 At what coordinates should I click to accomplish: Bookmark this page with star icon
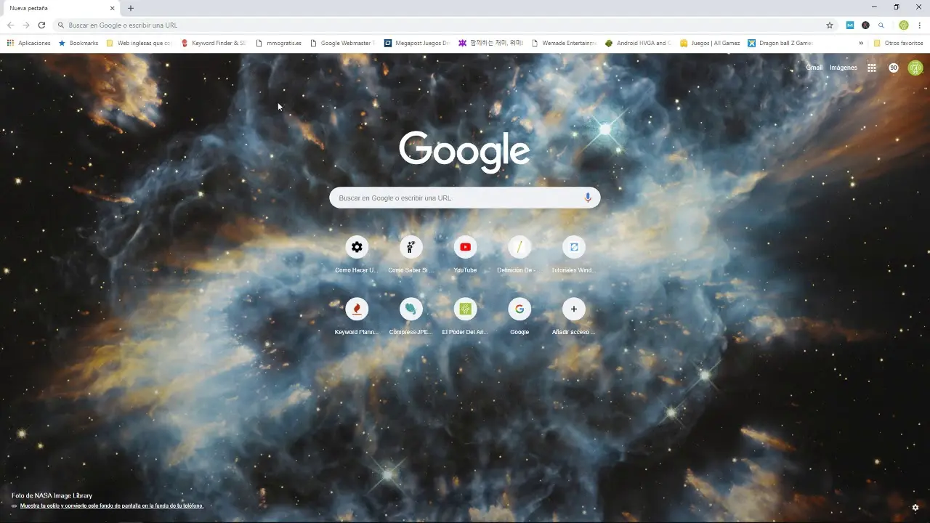[830, 25]
